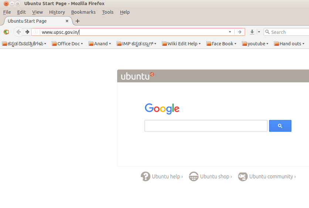Click inside the Google search text box
This screenshot has height=208, width=309.
tap(206, 126)
